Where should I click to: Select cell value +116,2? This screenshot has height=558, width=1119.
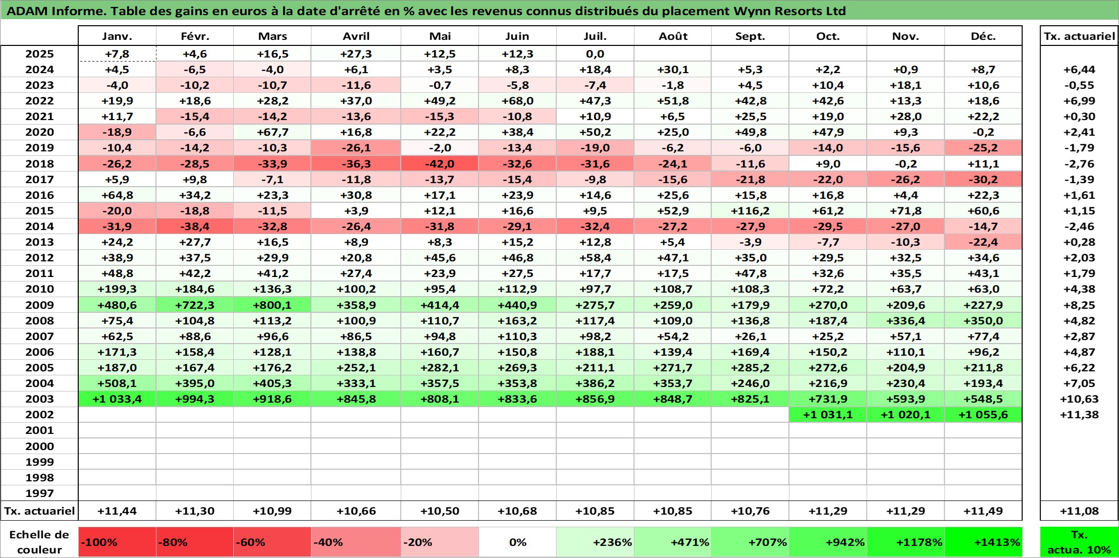pos(751,210)
